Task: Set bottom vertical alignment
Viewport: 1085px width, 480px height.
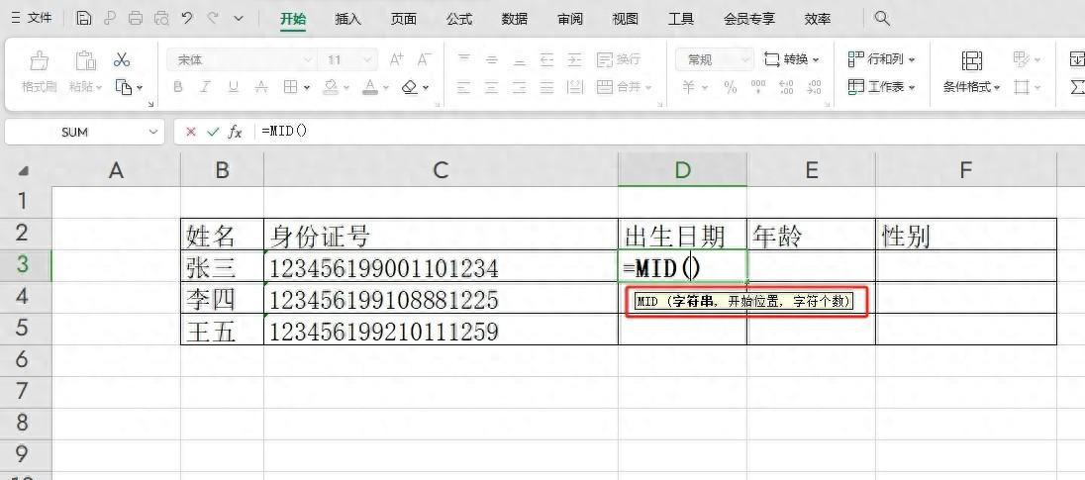Action: [519, 60]
